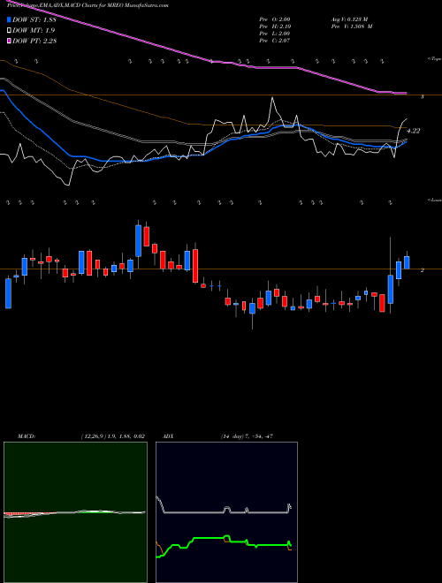Click the '3' price axis label
The height and width of the screenshot is (583, 442).
[x=423, y=97]
